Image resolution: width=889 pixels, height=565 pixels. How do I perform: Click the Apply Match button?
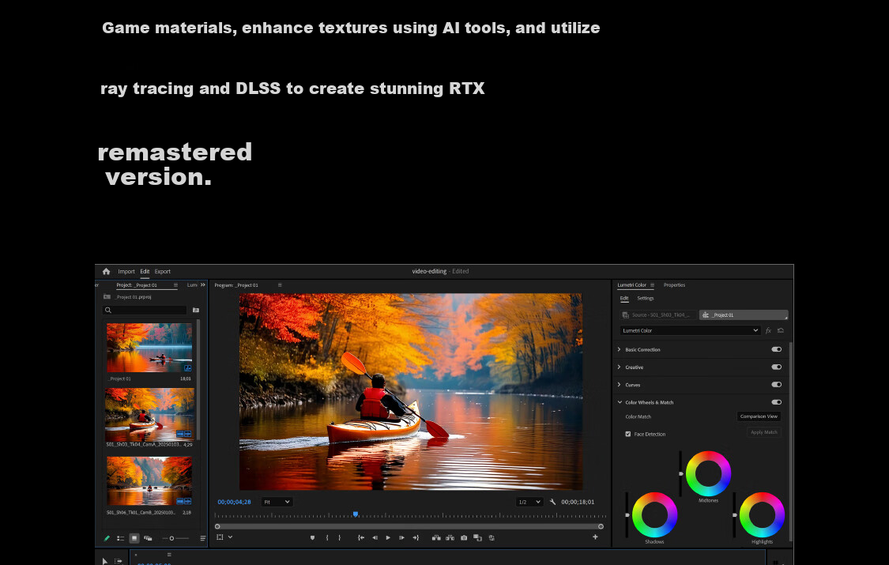pyautogui.click(x=763, y=432)
